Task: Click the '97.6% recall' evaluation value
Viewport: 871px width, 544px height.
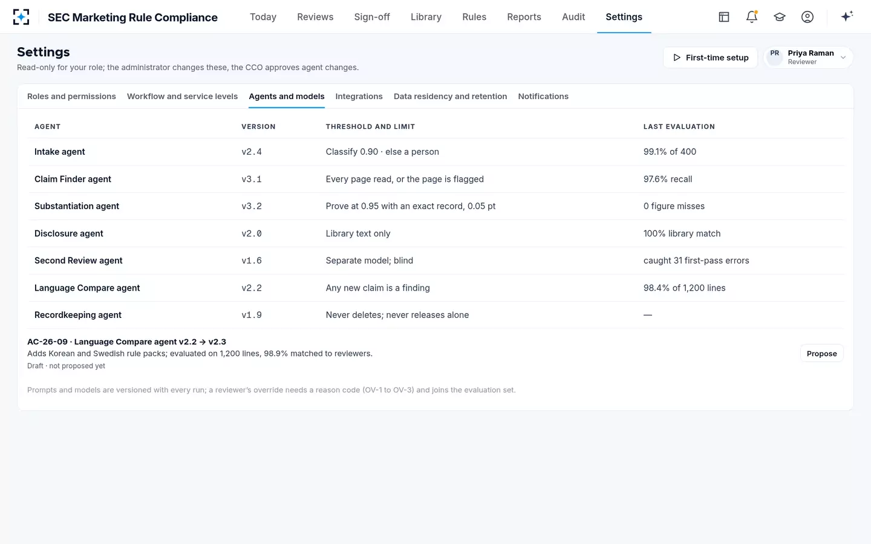Action: point(668,179)
